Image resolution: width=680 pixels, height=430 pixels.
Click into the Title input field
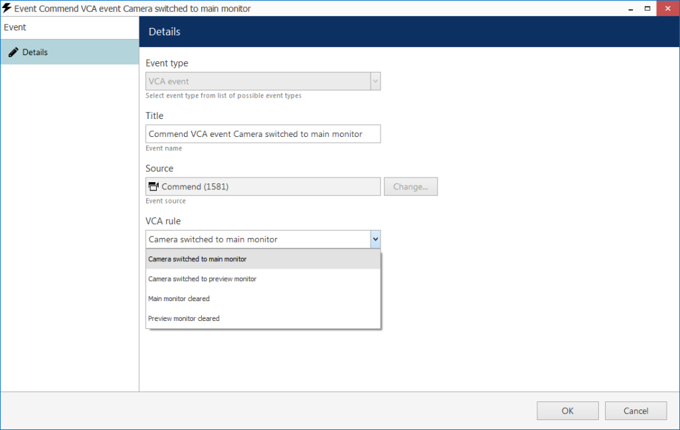(263, 134)
